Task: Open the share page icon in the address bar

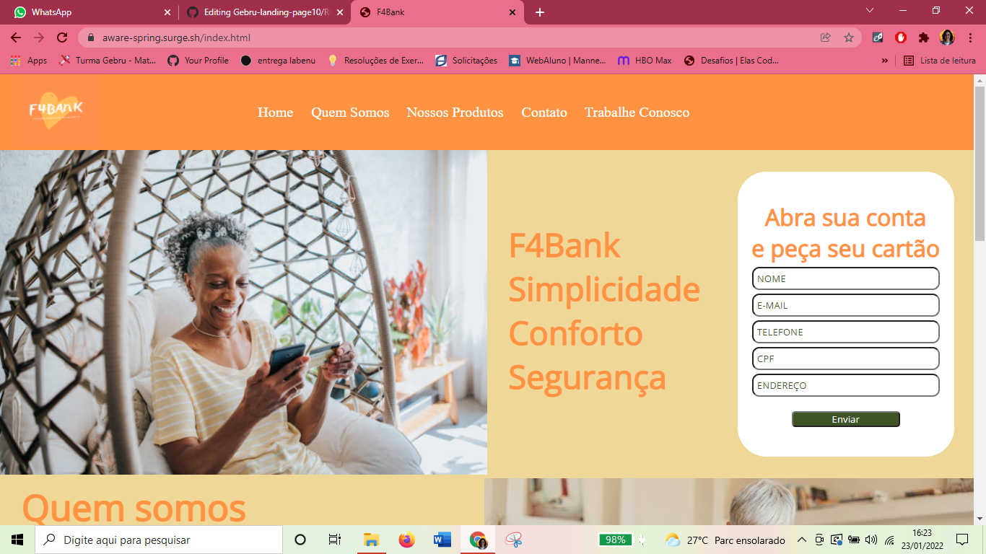Action: coord(826,38)
